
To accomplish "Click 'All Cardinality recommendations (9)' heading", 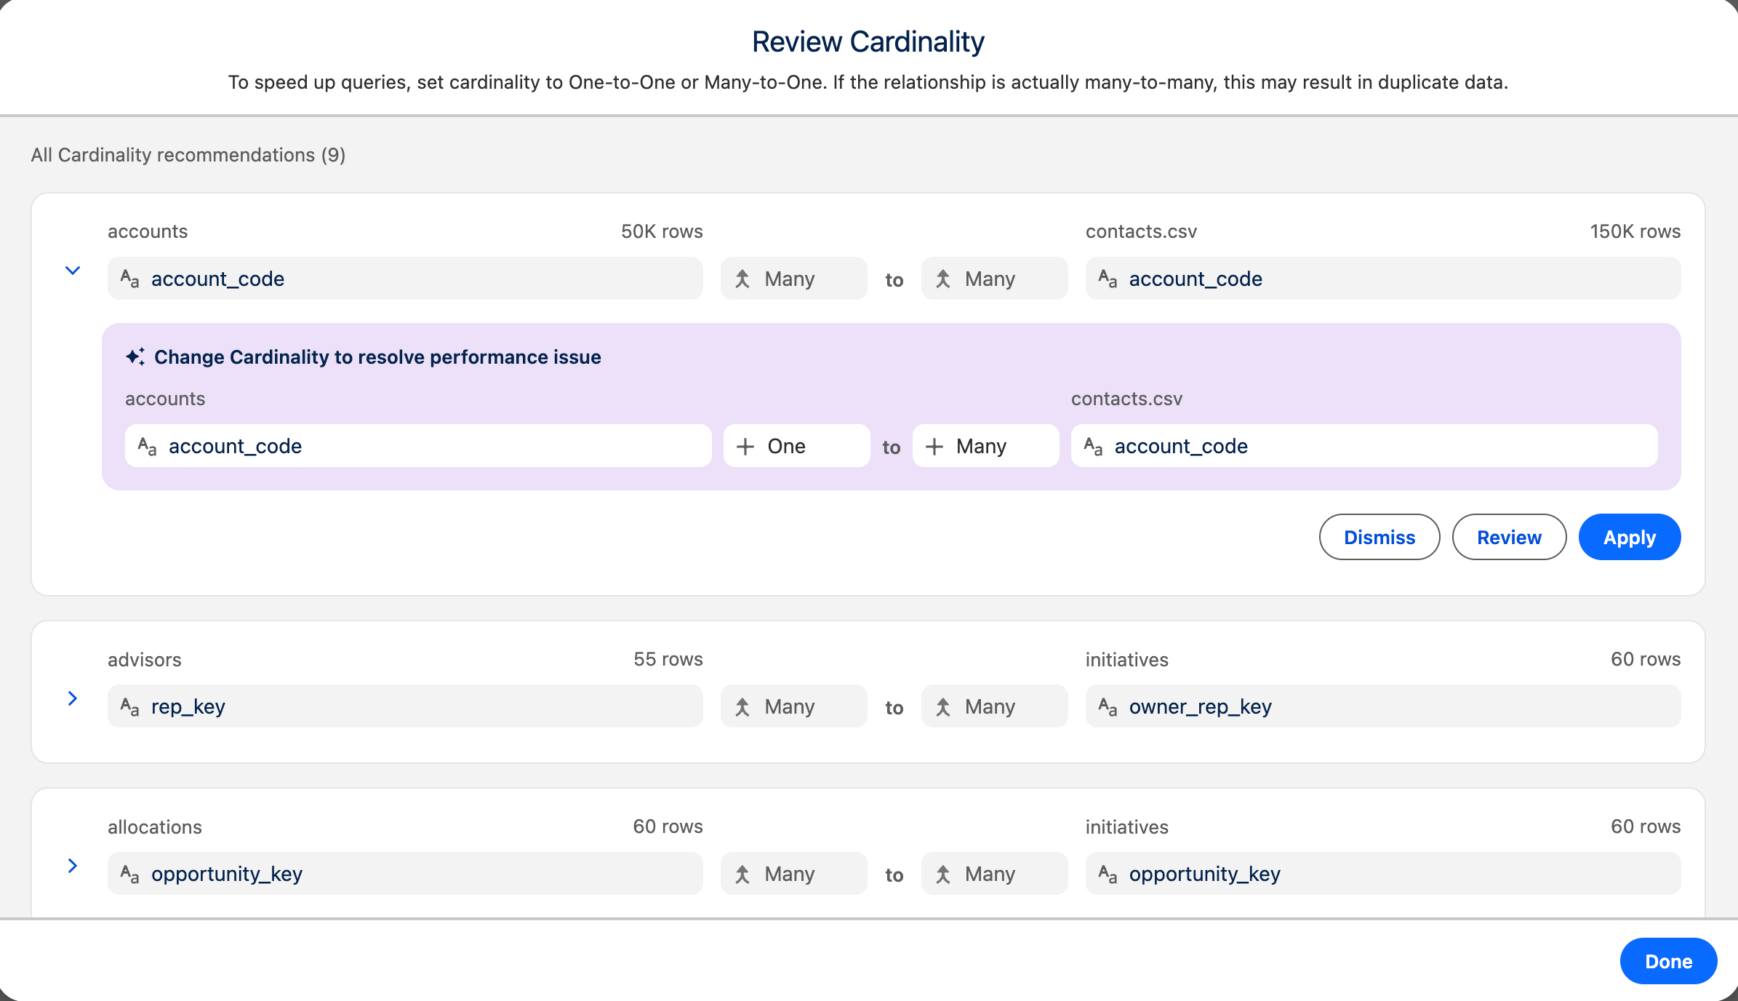I will coord(188,155).
